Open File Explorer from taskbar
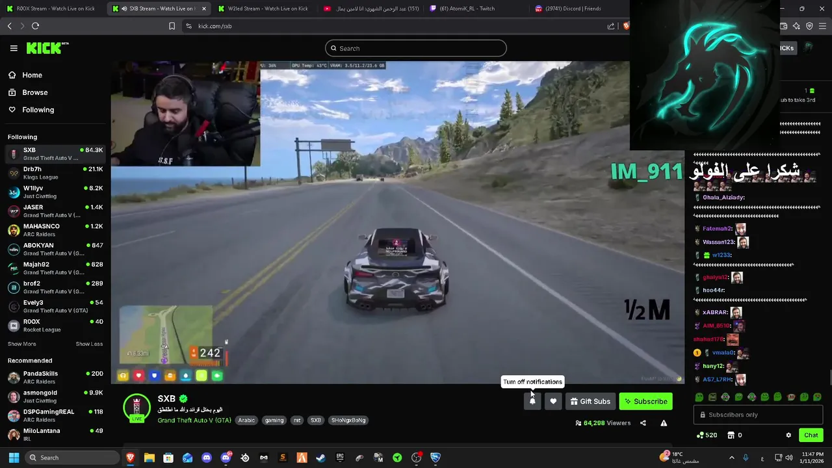Viewport: 832px width, 468px height. [x=149, y=458]
